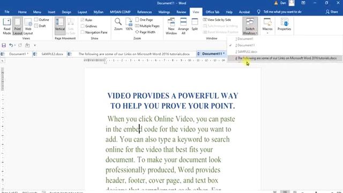Customize Quick Access Toolbar dropdown
Image resolution: width=343 pixels, height=193 pixels.
pos(35,45)
